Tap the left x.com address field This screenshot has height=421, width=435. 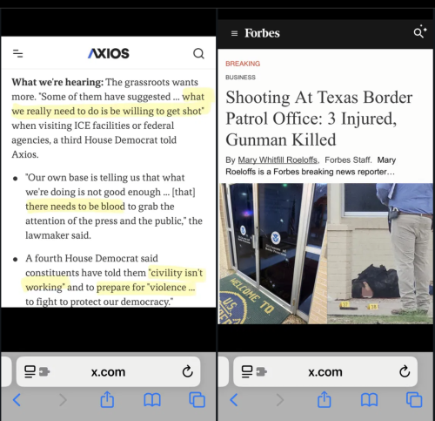coord(108,371)
